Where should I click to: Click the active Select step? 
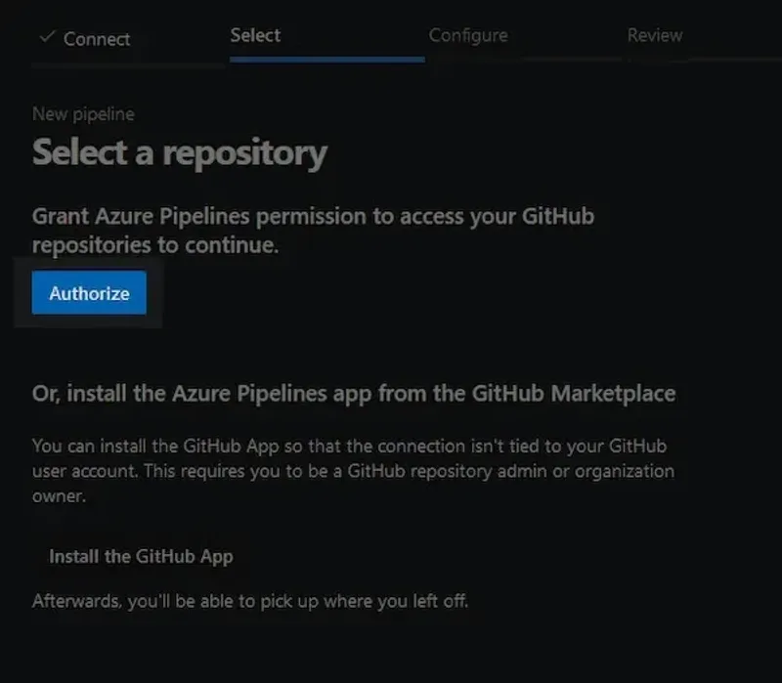click(255, 35)
